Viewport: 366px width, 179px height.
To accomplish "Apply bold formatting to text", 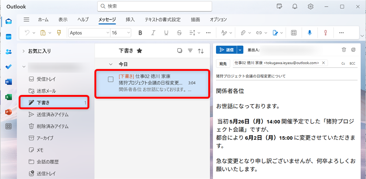I will [x=140, y=33].
